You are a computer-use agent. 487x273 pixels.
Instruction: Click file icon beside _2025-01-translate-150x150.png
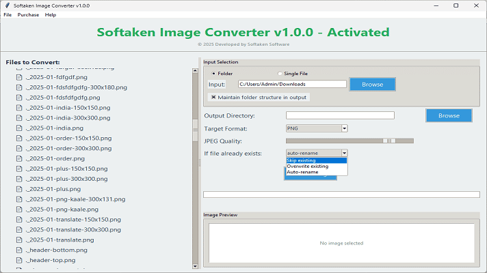tap(19, 220)
